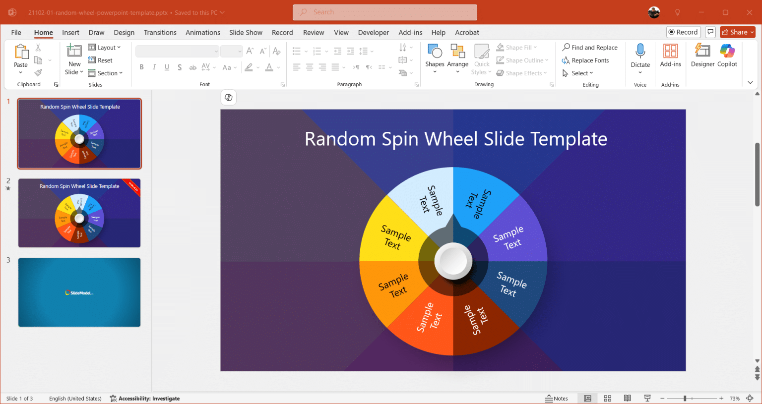Launch Copilot from the ribbon
The width and height of the screenshot is (762, 404).
(x=727, y=56)
